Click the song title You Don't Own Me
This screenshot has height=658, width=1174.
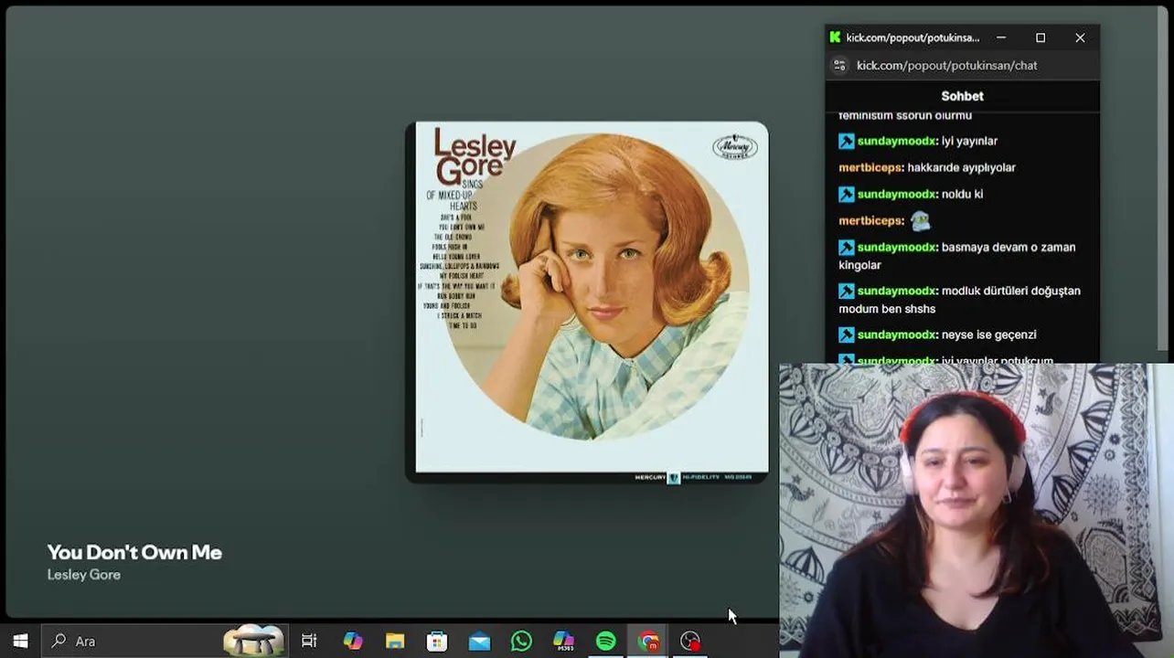[x=134, y=552]
